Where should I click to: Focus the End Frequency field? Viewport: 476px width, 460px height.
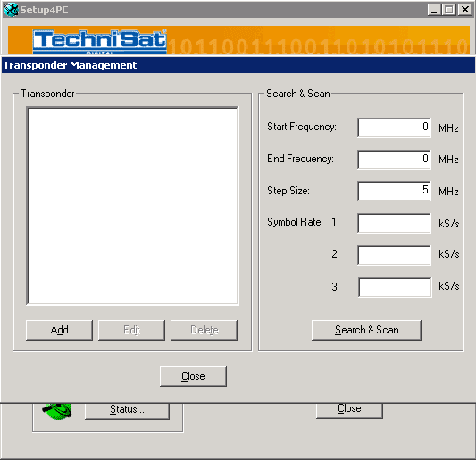[x=394, y=160]
